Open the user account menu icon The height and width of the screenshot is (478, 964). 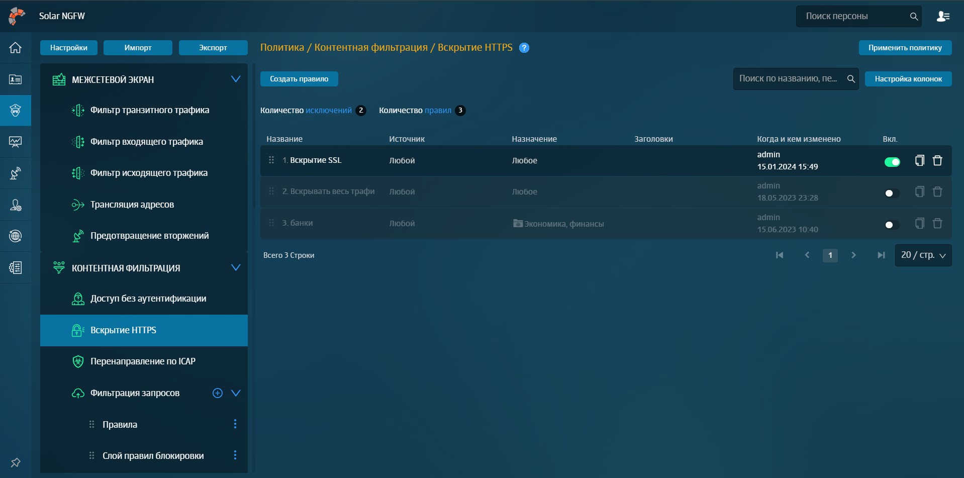coord(943,16)
